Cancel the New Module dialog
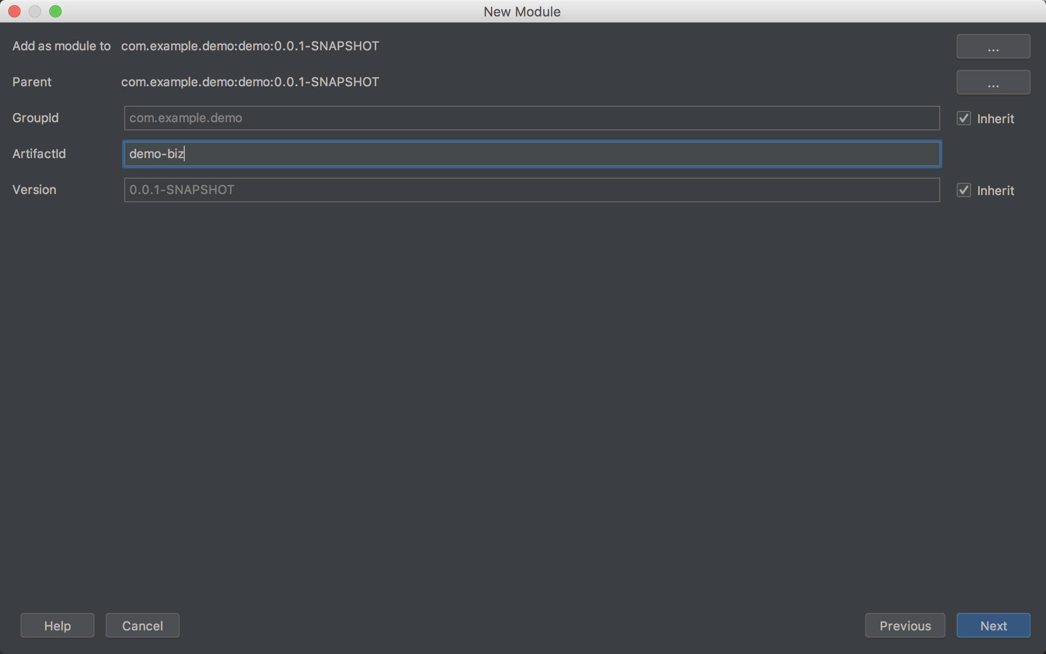This screenshot has width=1046, height=654. click(142, 625)
